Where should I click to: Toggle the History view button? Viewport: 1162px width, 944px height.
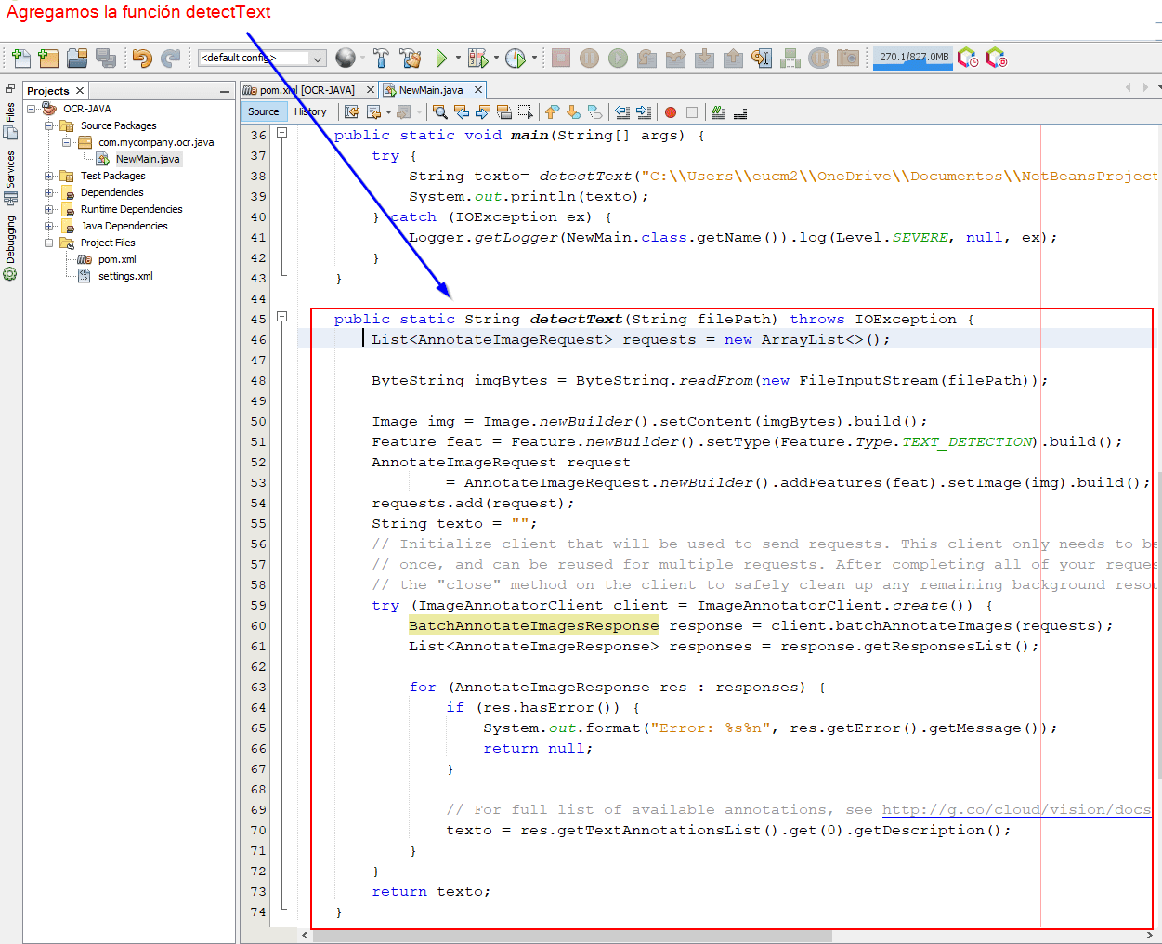point(311,111)
